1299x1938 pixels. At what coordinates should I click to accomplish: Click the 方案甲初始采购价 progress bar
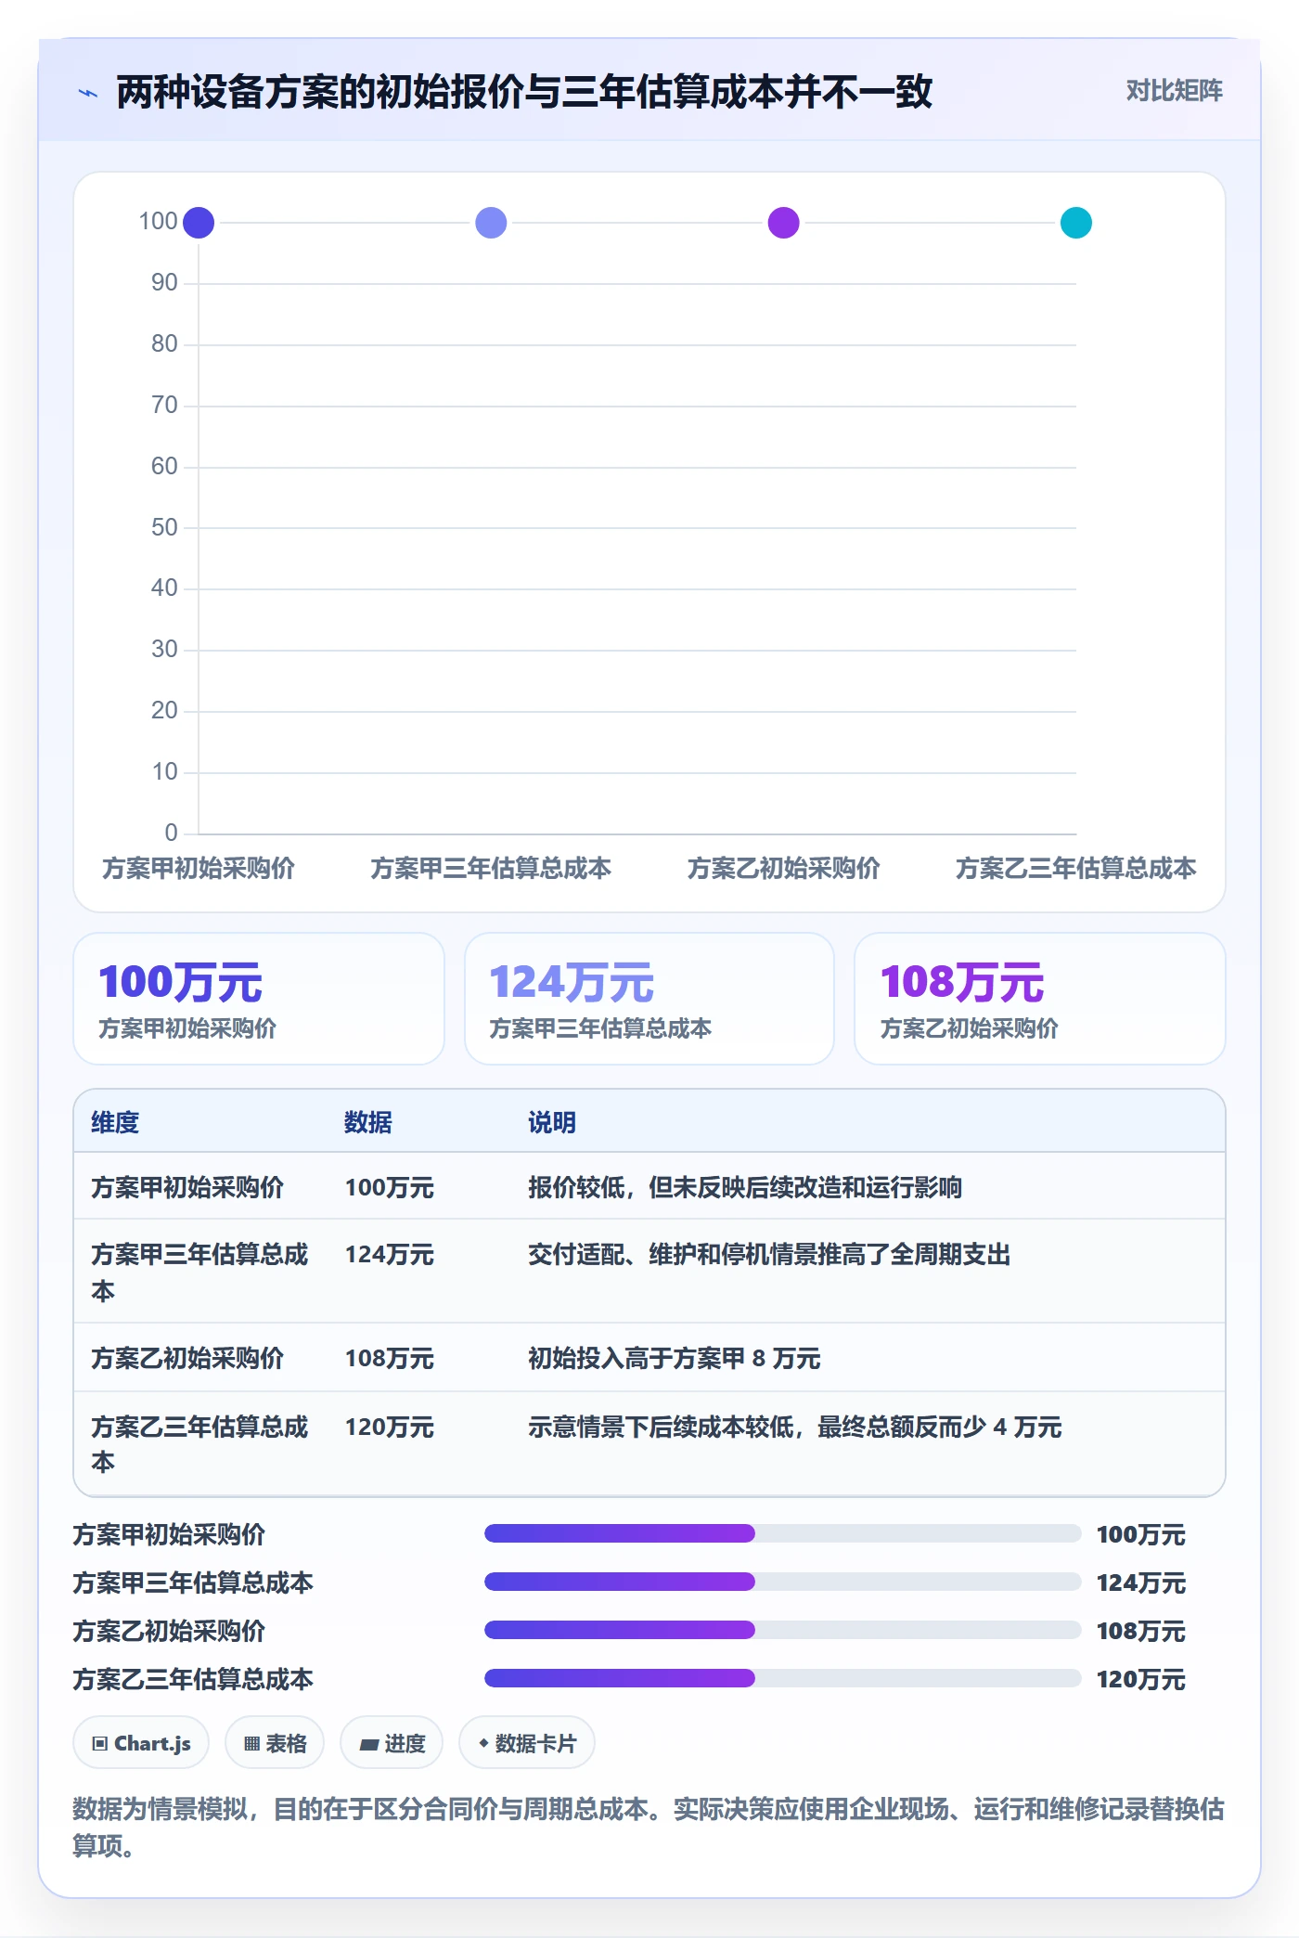[782, 1533]
